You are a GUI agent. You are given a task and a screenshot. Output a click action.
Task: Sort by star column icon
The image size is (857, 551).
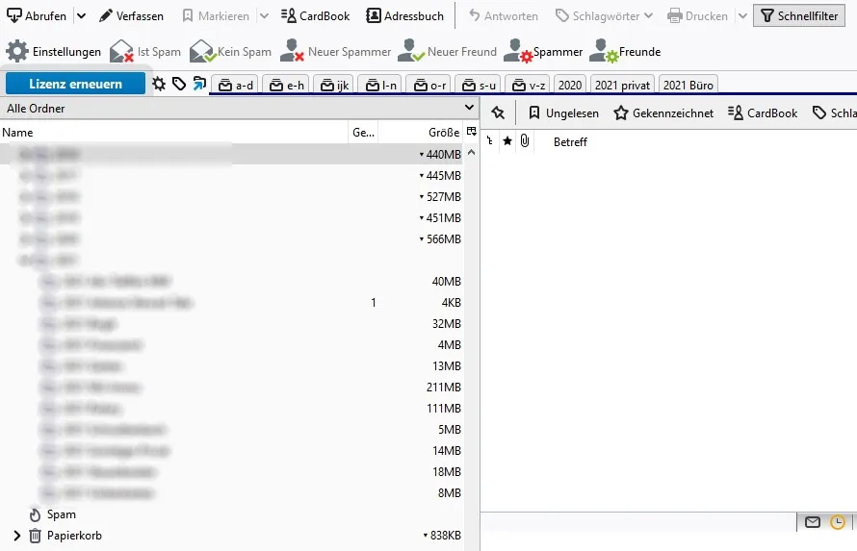[x=507, y=141]
